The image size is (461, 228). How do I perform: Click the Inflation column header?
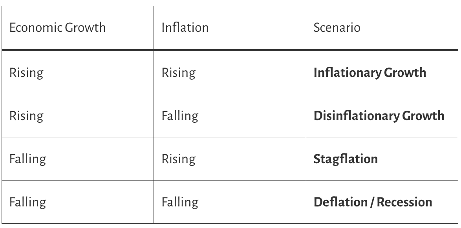[185, 27]
